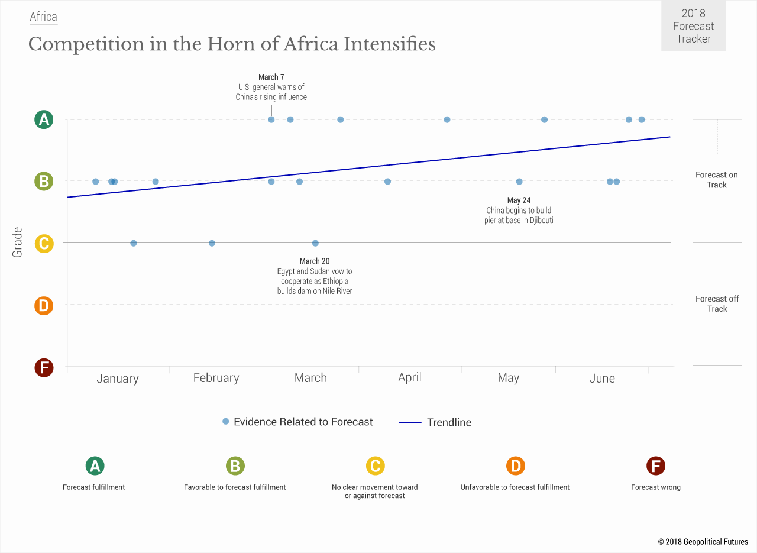Click the D icon above 'Unfavorable to forecast fulfillment'
Screen dimensions: 757x553
click(x=515, y=466)
